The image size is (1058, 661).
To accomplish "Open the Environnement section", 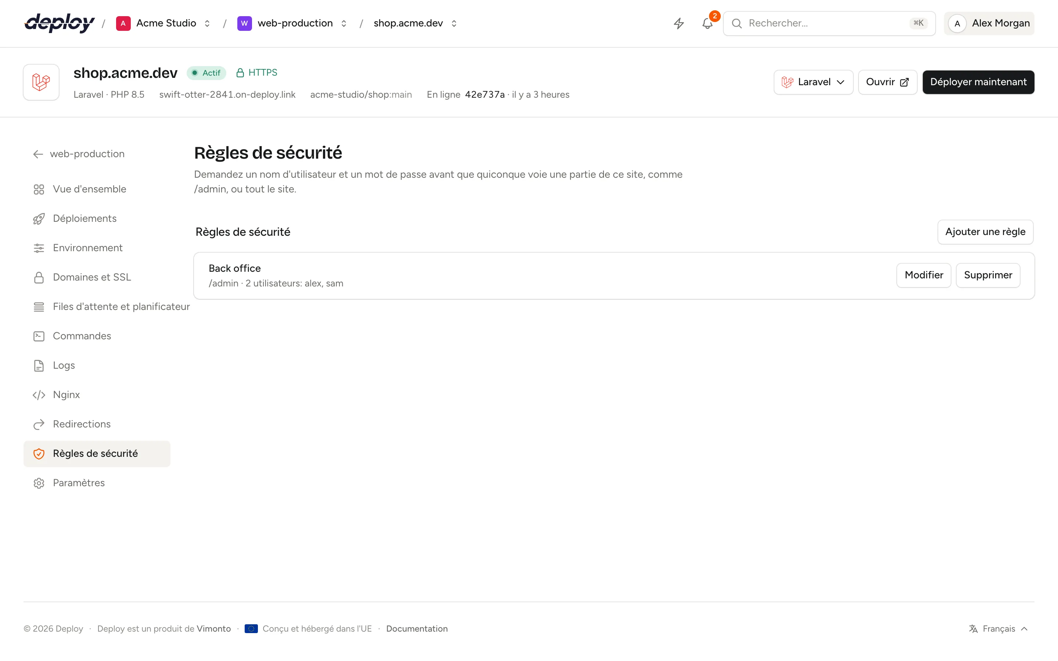I will click(97, 248).
